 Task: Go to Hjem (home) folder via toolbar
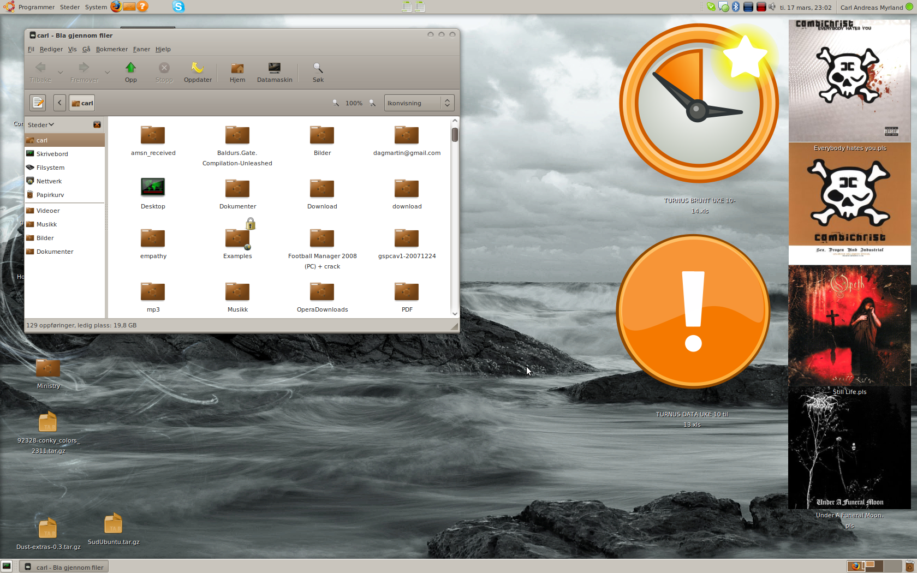tap(237, 72)
